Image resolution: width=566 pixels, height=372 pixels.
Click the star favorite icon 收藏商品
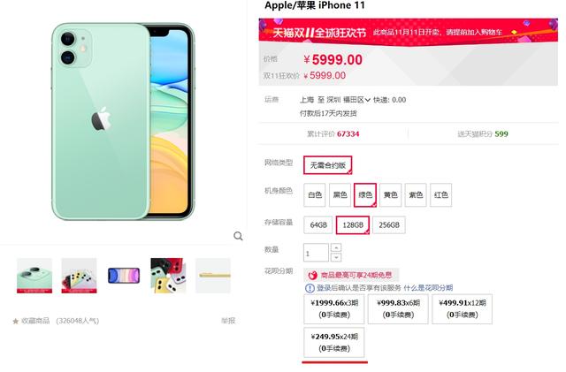(x=16, y=321)
